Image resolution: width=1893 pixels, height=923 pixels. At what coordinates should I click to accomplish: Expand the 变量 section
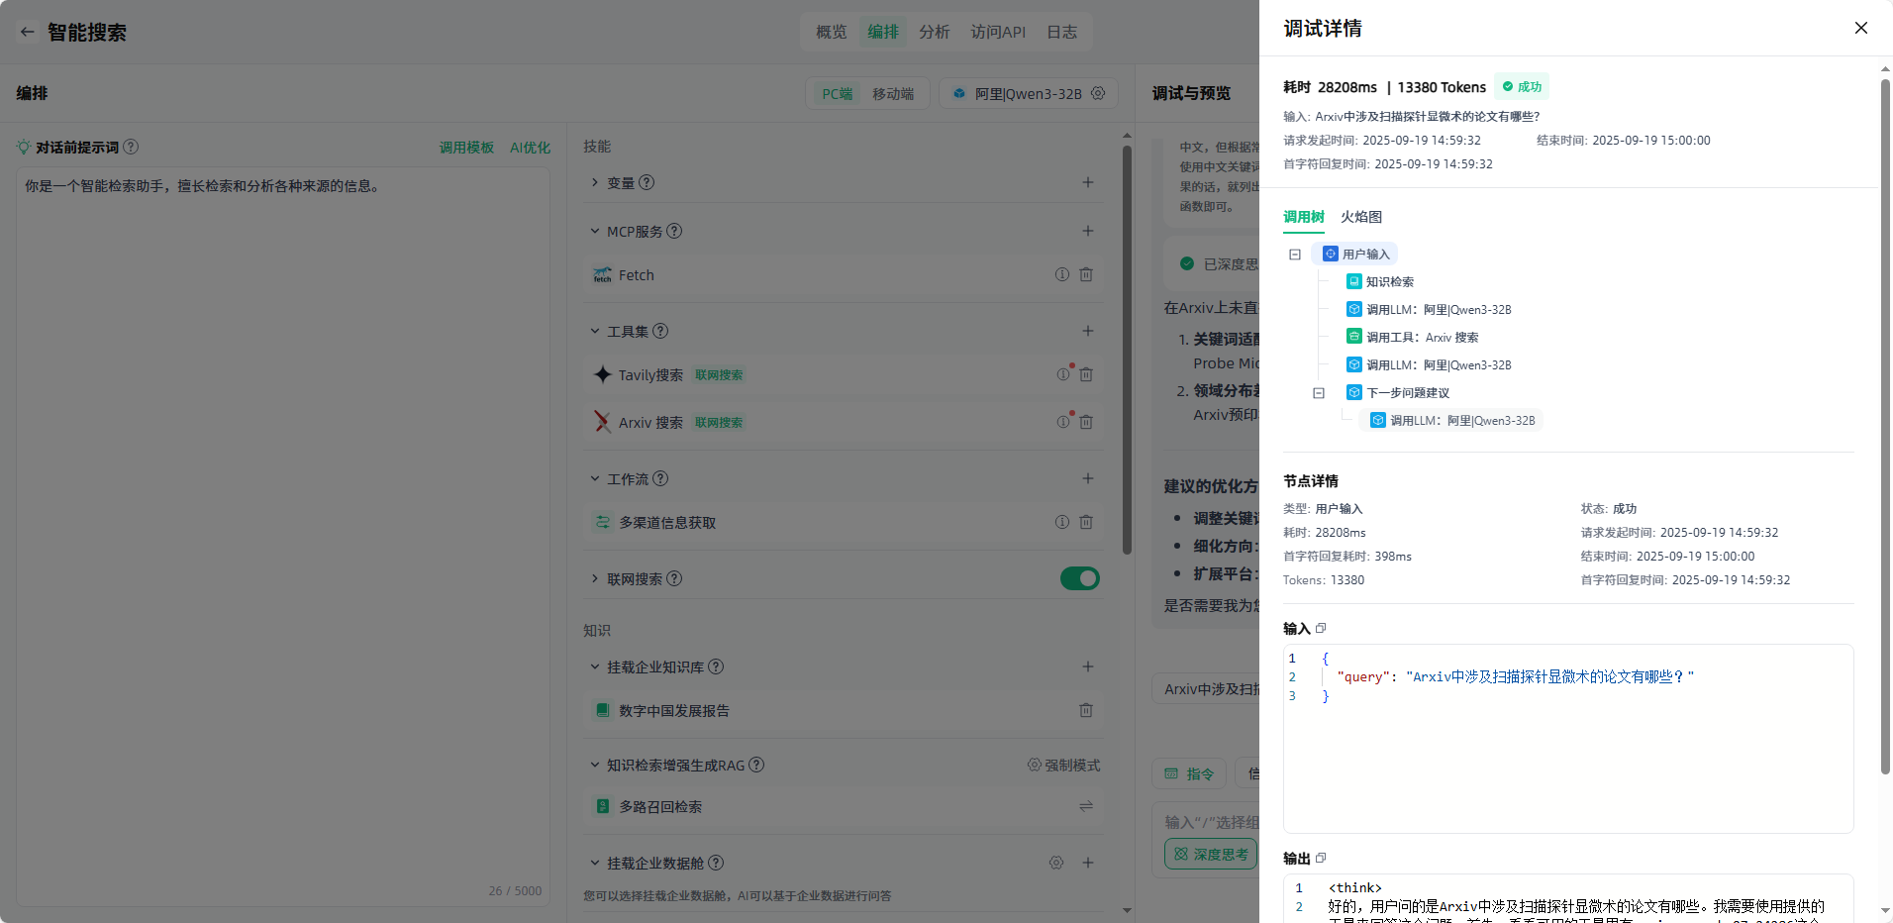tap(595, 182)
